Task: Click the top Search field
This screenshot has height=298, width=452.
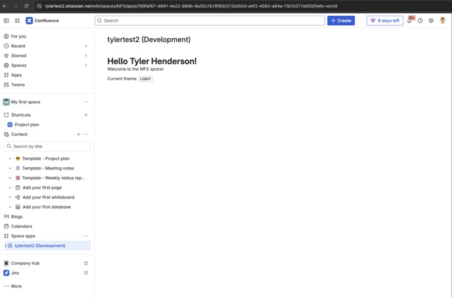Action: coord(210,20)
